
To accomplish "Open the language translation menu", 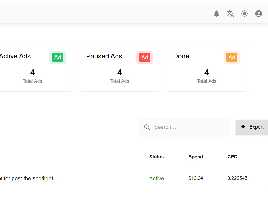I will [230, 14].
